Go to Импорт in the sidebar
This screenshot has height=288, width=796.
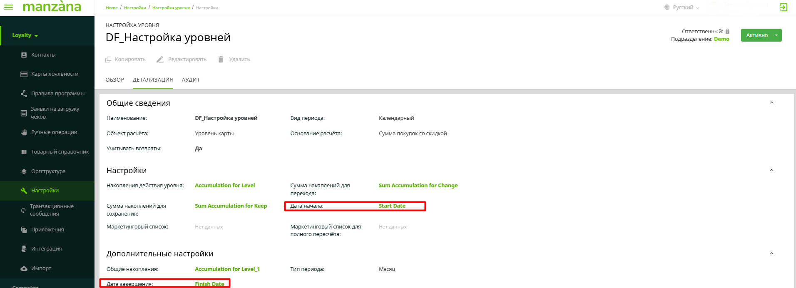(x=41, y=268)
